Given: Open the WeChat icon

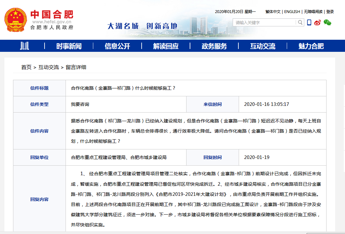Looking at the screenshot, I should coord(327,22).
